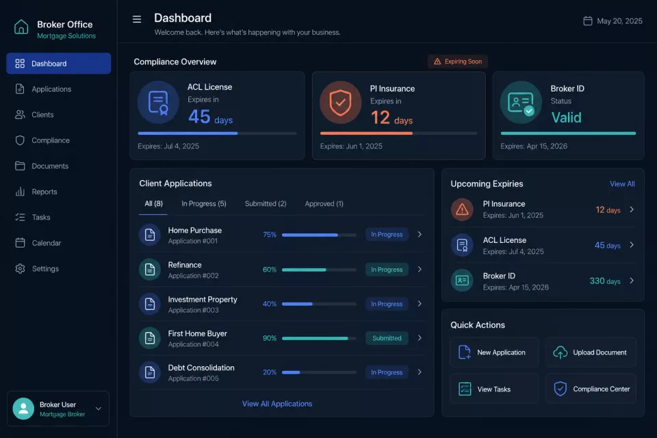Click the PI Insurance expiry progress bar

[x=398, y=133]
